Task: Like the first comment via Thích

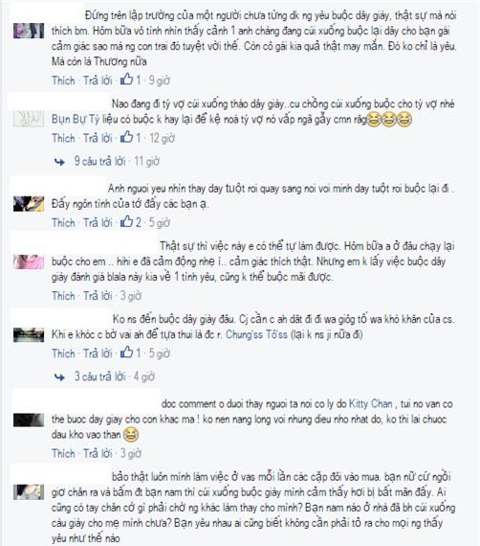Action: [63, 80]
